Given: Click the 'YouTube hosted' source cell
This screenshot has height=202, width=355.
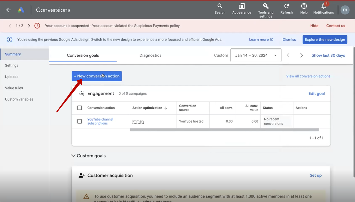Looking at the screenshot, I should pos(191,121).
